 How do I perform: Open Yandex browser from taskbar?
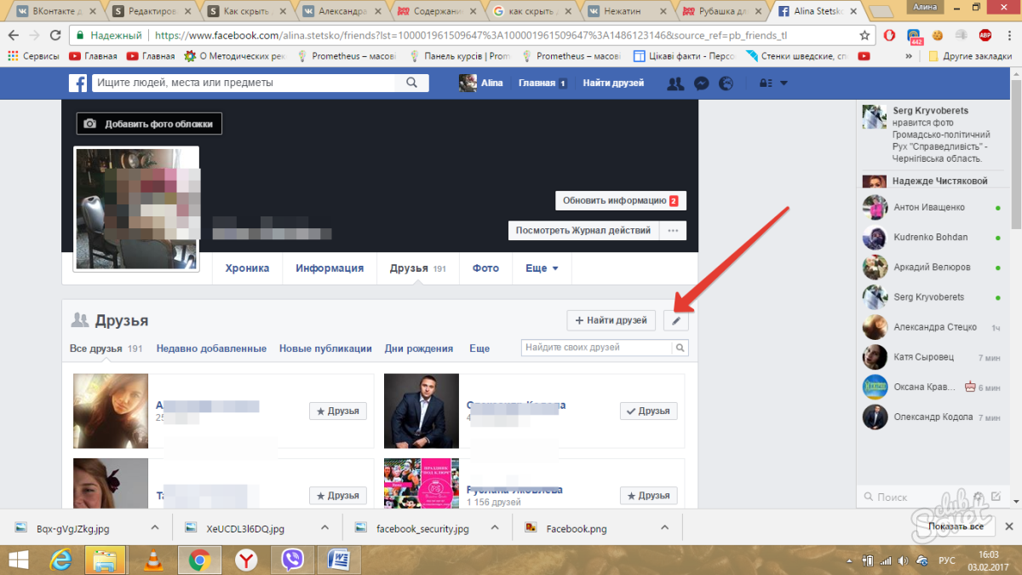point(246,560)
